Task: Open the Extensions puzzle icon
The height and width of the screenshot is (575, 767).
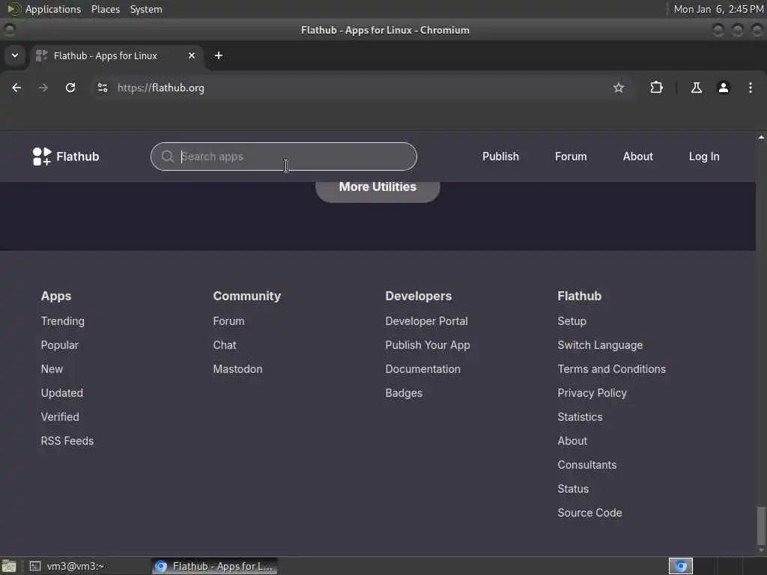Action: pos(656,88)
